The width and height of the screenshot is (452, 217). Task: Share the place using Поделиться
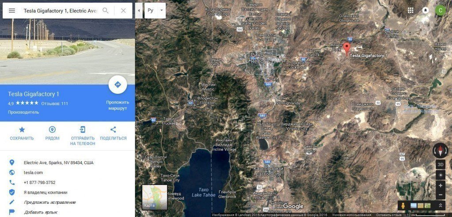(x=113, y=134)
